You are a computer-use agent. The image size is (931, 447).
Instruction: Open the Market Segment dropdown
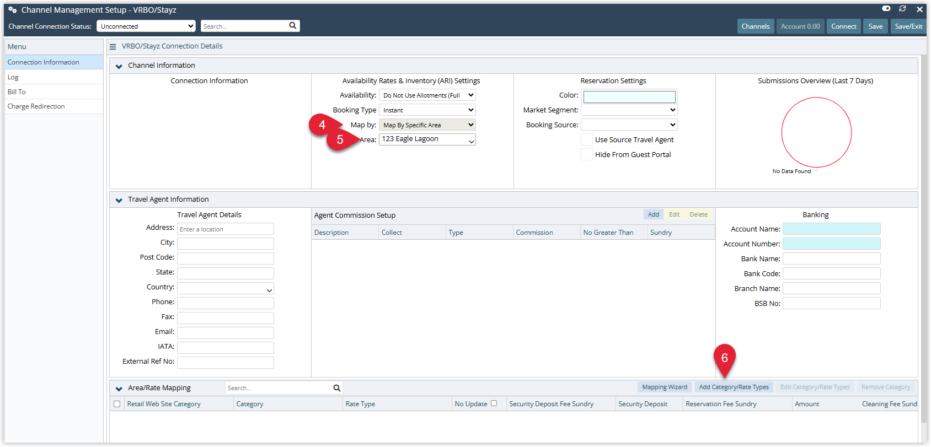point(629,110)
